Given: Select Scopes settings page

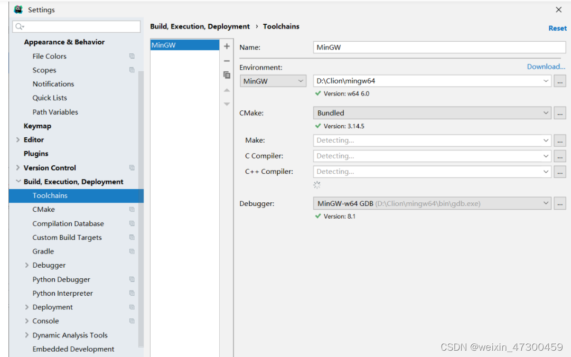Looking at the screenshot, I should coord(44,70).
